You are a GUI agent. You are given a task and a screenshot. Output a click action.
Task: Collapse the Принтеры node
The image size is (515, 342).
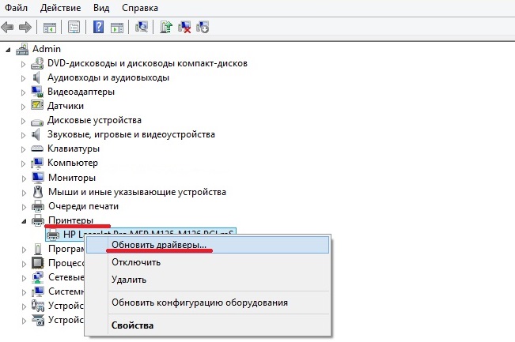pyautogui.click(x=24, y=221)
